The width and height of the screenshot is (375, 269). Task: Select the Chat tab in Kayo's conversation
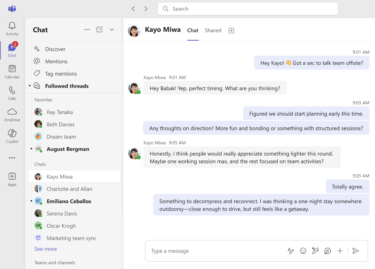(x=193, y=30)
